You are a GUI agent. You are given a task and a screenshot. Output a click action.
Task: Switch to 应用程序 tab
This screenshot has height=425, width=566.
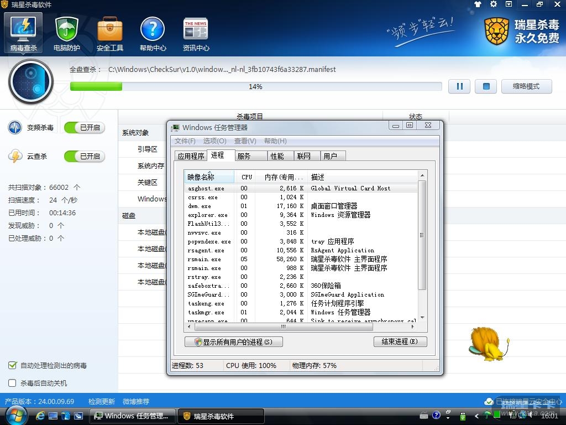click(x=191, y=156)
